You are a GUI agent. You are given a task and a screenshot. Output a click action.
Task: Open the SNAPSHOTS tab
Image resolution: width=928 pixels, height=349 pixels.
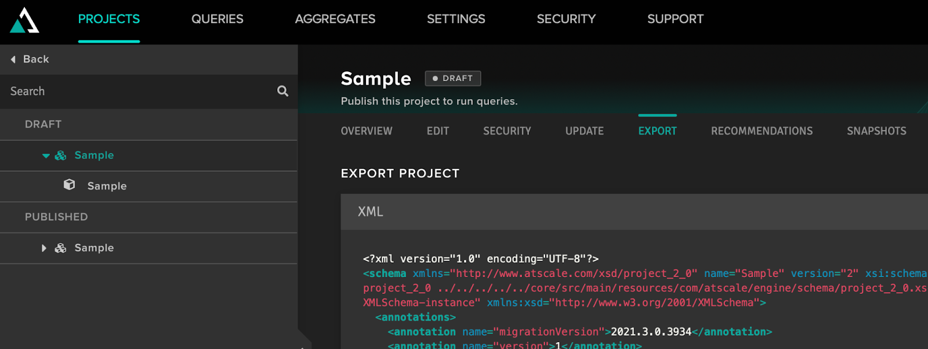[876, 131]
